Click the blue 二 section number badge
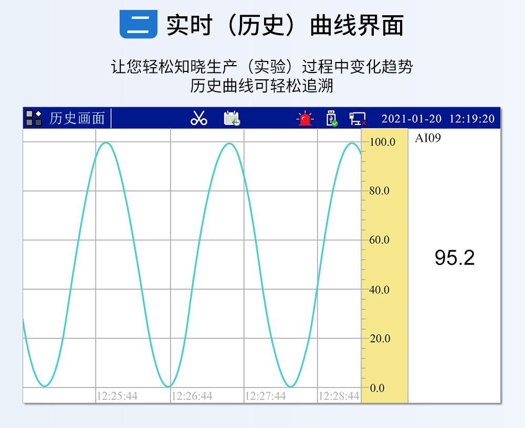The image size is (525, 428). 139,24
